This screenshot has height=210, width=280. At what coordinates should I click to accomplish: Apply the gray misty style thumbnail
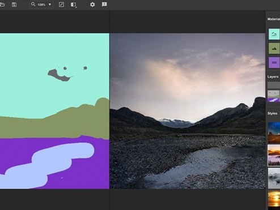(274, 178)
